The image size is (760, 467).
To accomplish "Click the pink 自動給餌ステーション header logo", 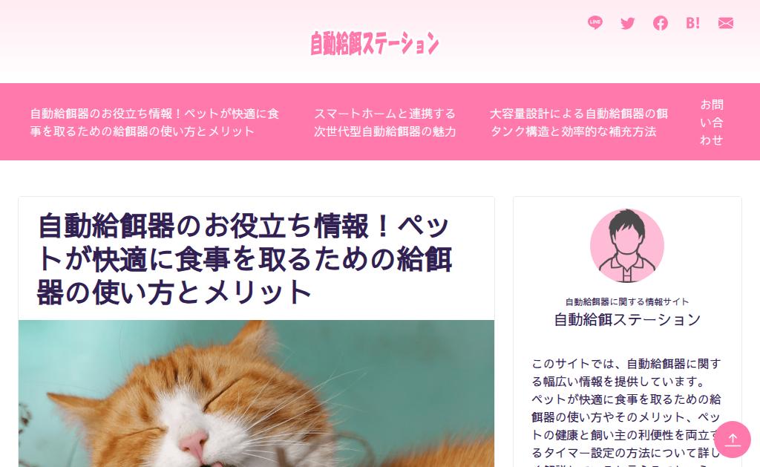I will [375, 44].
